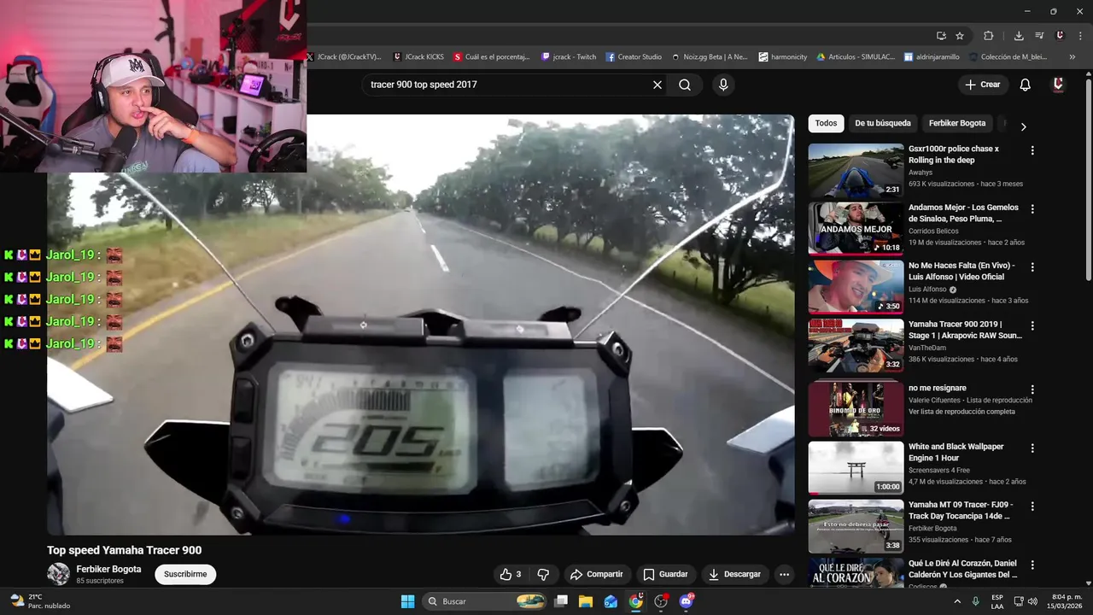Open options menu for White and Black Wallpaper video
The image size is (1093, 615).
(1032, 448)
